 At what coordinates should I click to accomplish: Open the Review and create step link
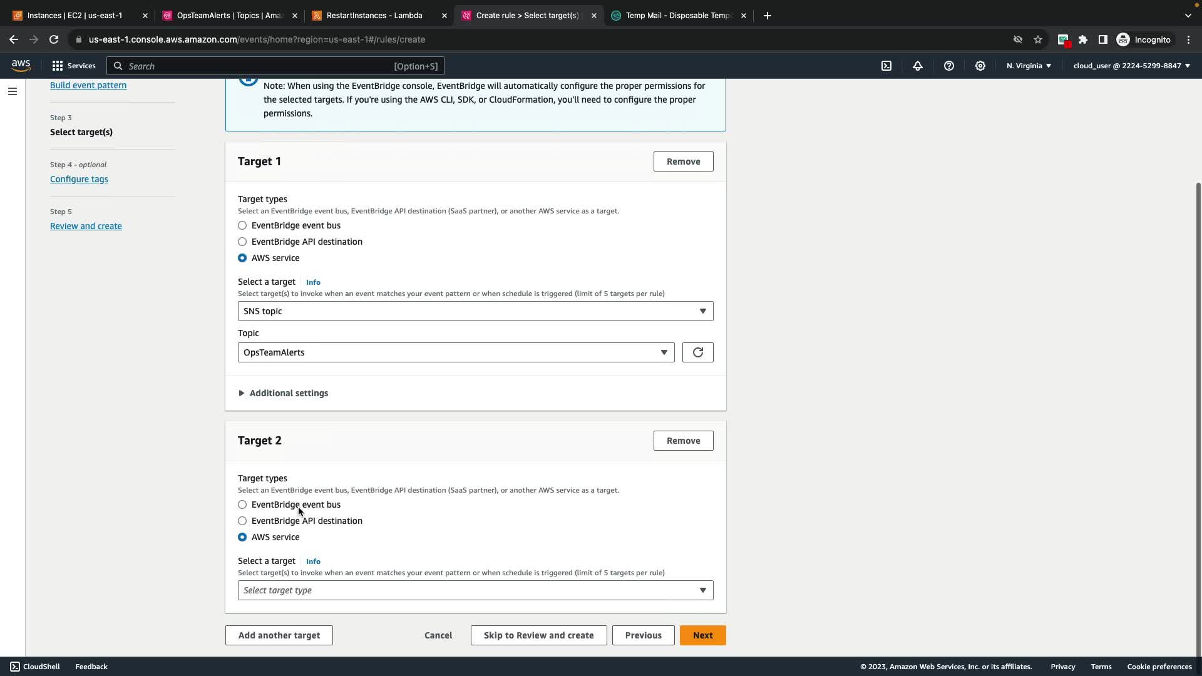(86, 226)
